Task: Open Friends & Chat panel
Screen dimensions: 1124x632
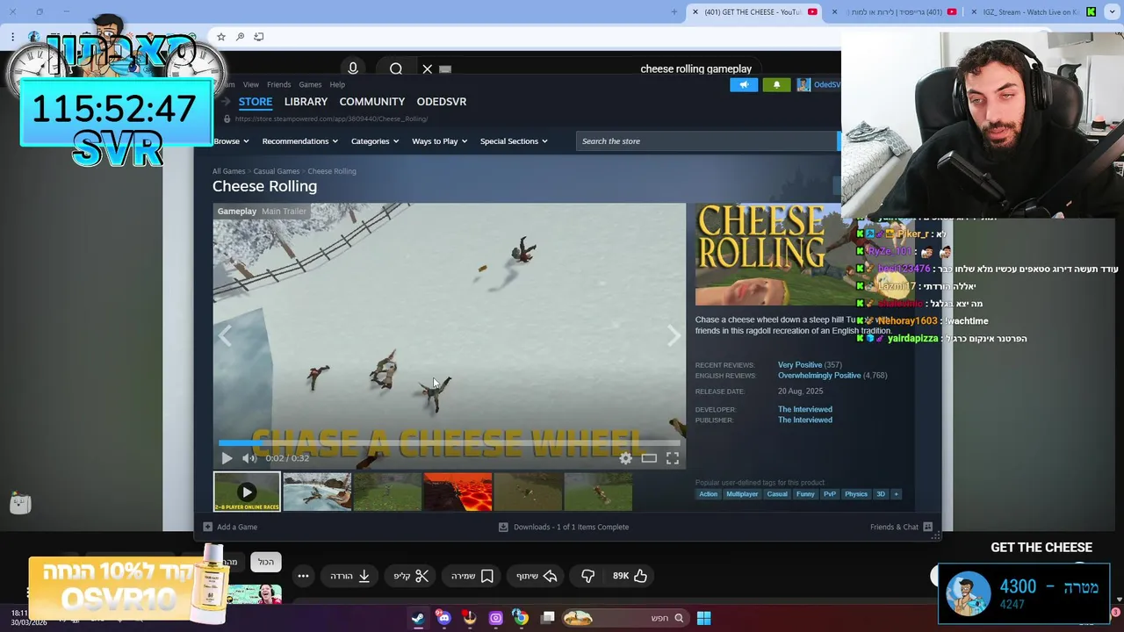Action: tap(901, 528)
